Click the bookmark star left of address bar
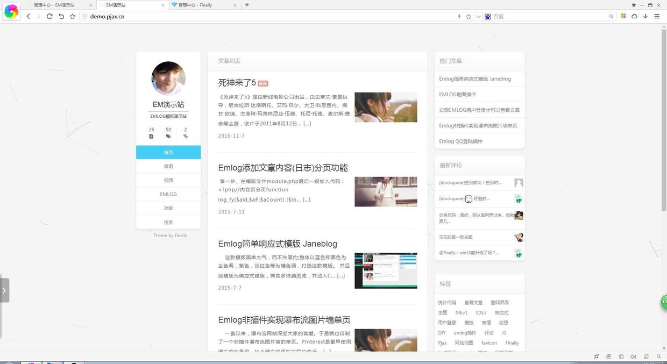Image resolution: width=667 pixels, height=364 pixels. (73, 17)
